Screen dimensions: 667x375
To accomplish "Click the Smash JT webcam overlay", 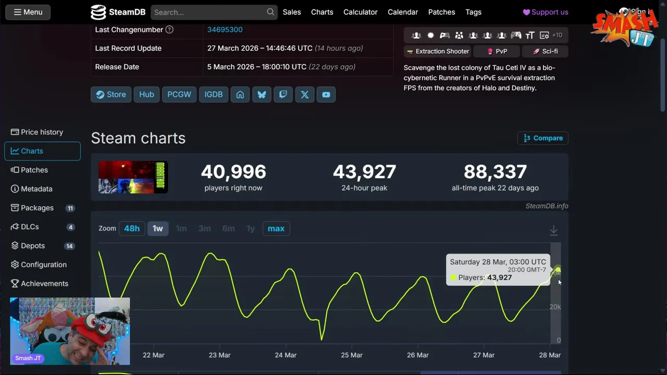I will click(x=70, y=331).
